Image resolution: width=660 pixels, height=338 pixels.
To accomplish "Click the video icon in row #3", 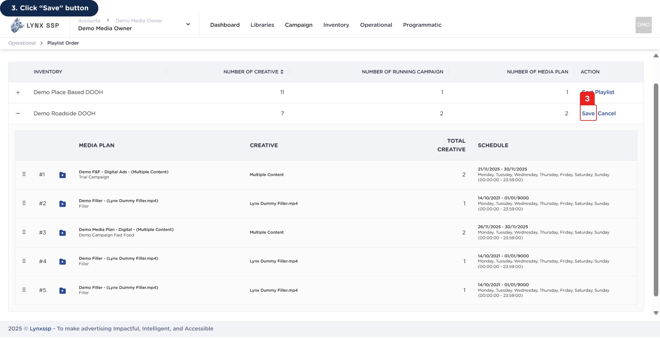I will pyautogui.click(x=63, y=233).
